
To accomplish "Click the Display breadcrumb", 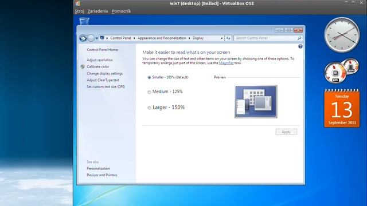I will (198, 38).
